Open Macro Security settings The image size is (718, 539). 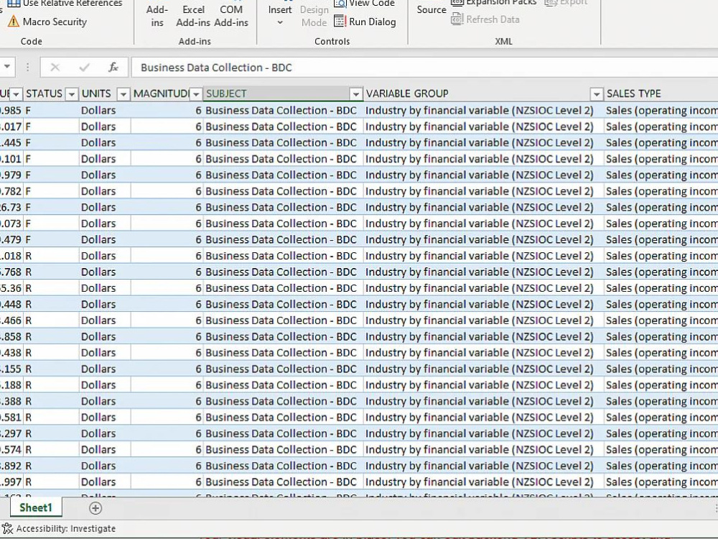(47, 22)
